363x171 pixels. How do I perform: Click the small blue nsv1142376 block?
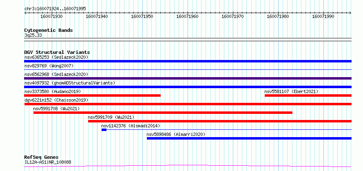[x=104, y=130]
